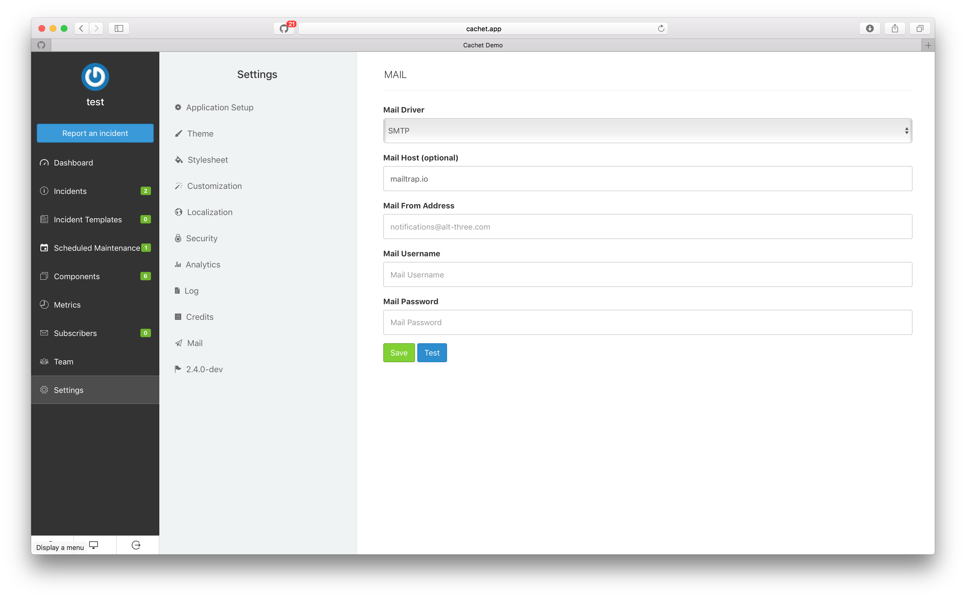Click the Credits list icon
966x599 pixels.
click(178, 316)
